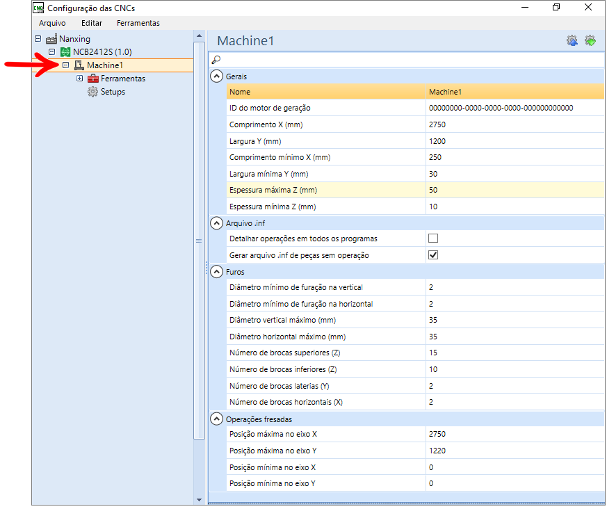Click the Machine1 machine icon in tree

[79, 65]
